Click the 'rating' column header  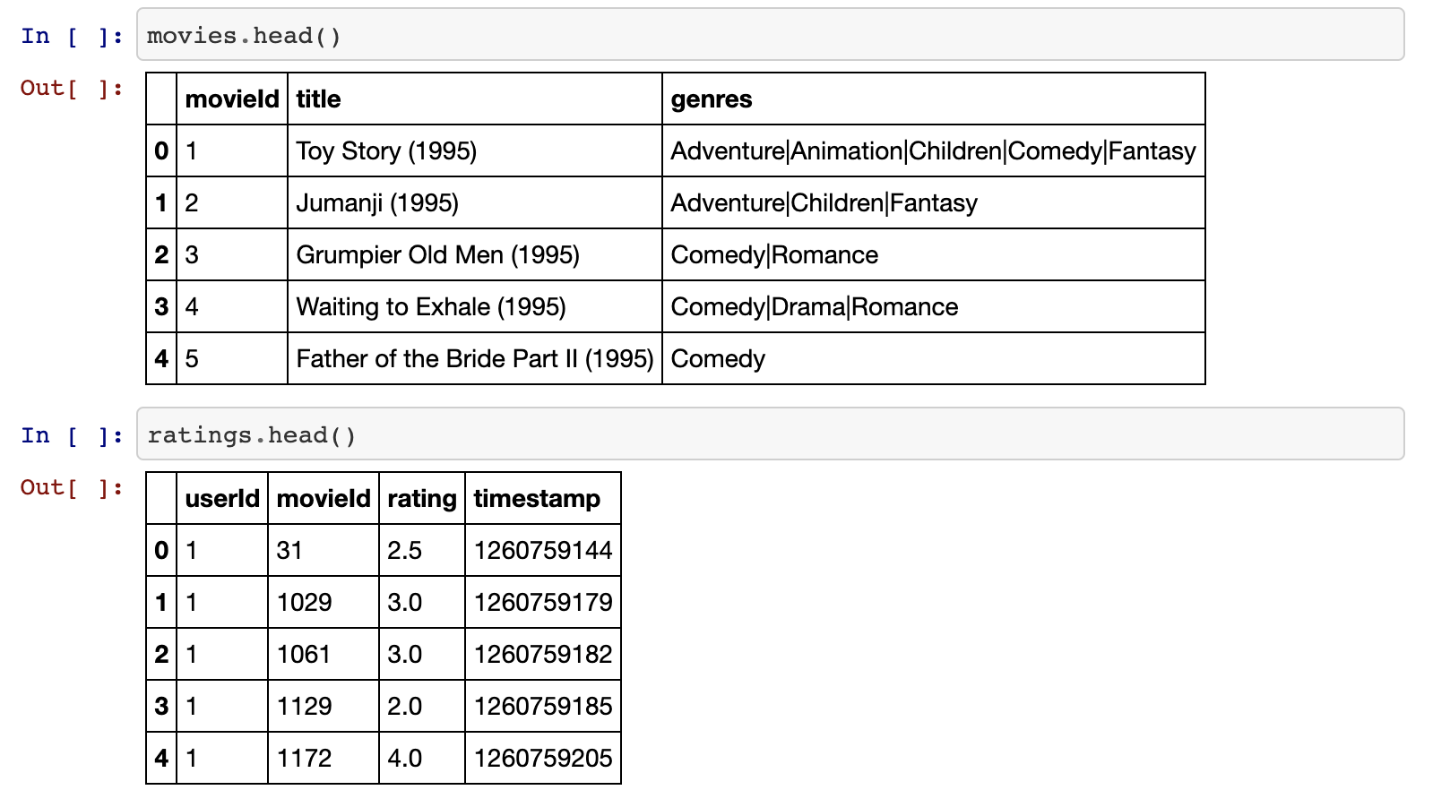tap(421, 499)
